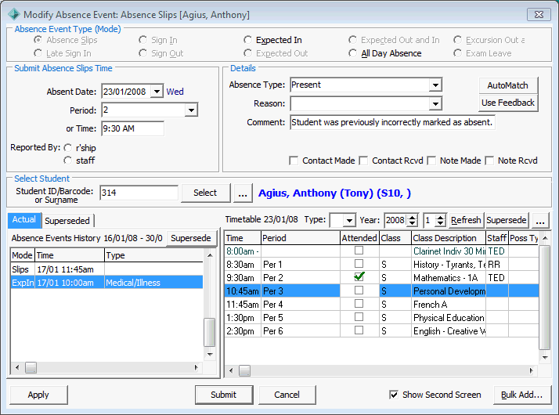Viewport: 559px width, 415px height.
Task: Toggle Attended checkbox for Per 1 History
Action: pyautogui.click(x=359, y=264)
